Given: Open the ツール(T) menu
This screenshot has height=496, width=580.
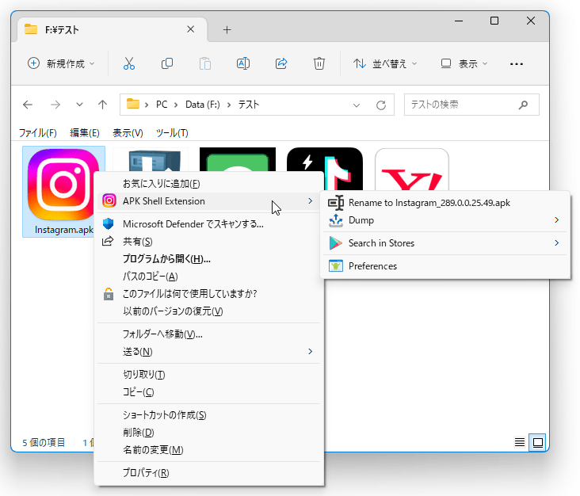Looking at the screenshot, I should (172, 133).
